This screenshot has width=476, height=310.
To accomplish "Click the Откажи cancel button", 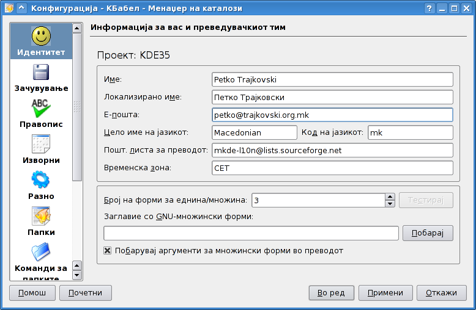I will [441, 293].
